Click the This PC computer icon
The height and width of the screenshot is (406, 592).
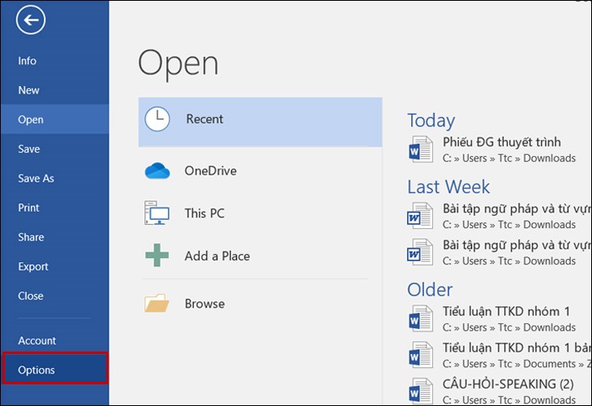[x=157, y=213]
